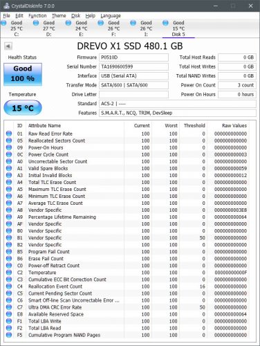Image resolution: width=260 pixels, height=346 pixels.
Task: Select the E: drive status icon
Action: (x=68, y=23)
